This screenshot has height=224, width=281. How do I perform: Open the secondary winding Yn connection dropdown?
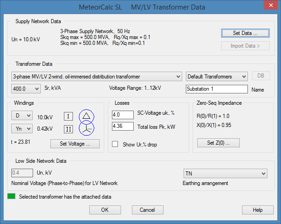point(22,129)
